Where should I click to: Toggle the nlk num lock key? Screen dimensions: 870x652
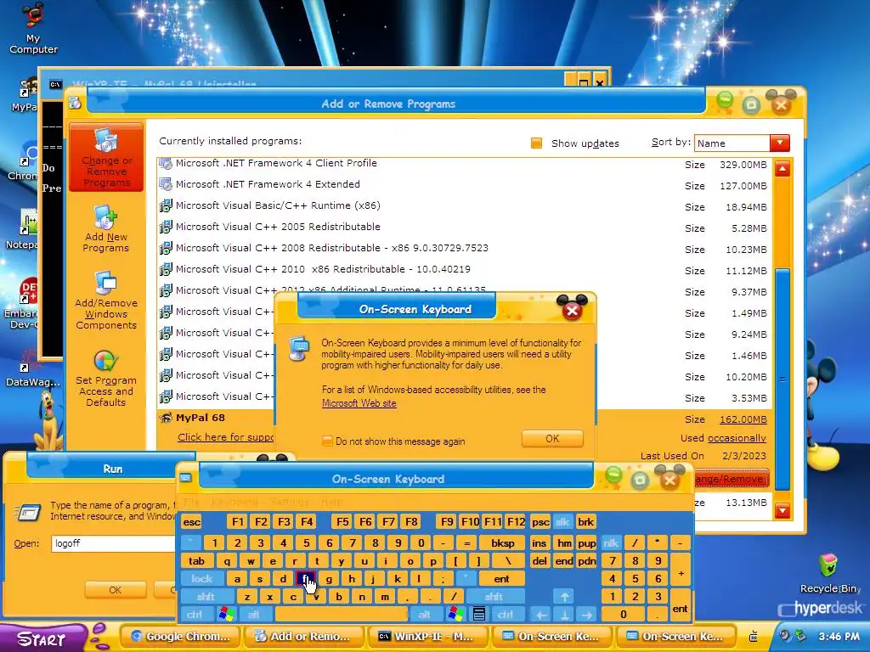click(x=610, y=543)
